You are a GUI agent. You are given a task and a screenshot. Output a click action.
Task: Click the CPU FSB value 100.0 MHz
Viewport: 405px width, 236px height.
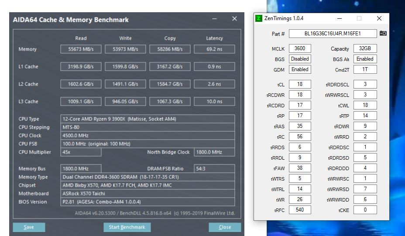148,144
